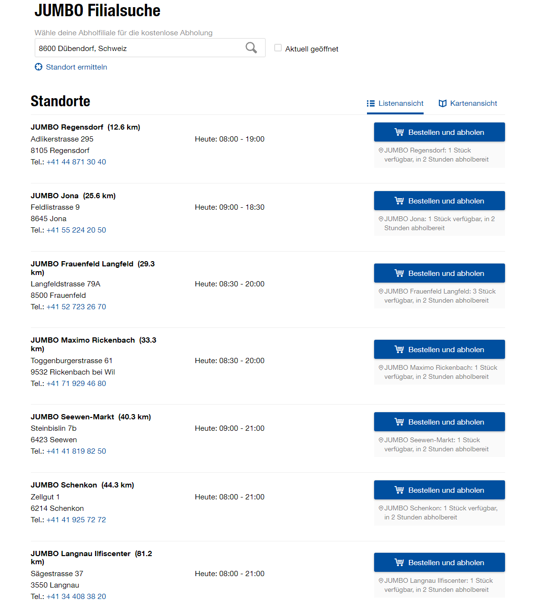The image size is (535, 609).
Task: Click the list view icon
Action: (x=371, y=103)
